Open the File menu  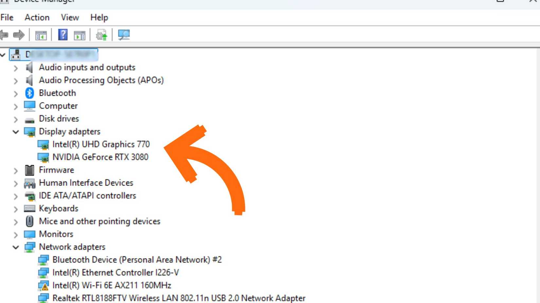[7, 17]
